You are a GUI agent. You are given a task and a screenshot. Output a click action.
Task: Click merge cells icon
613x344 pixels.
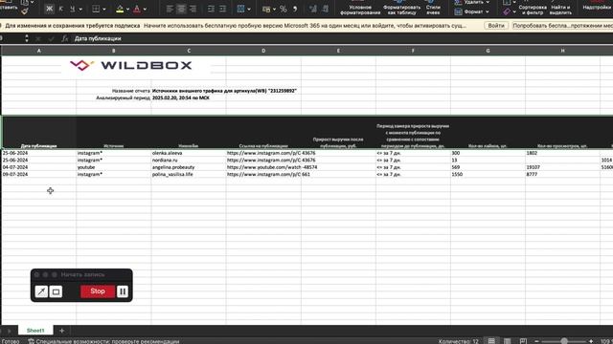pos(240,9)
